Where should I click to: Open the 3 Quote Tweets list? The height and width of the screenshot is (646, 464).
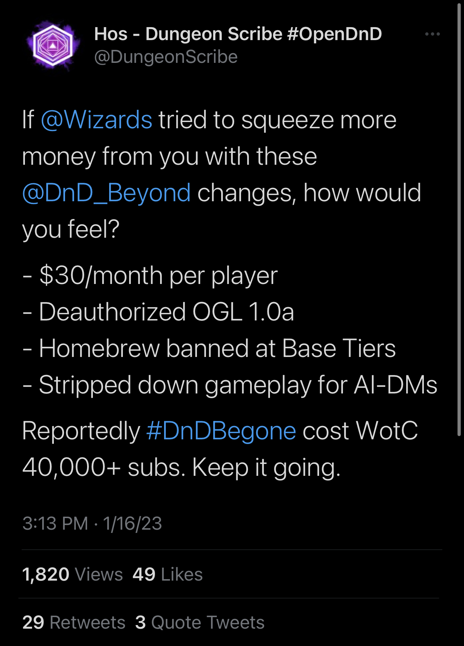tap(200, 623)
